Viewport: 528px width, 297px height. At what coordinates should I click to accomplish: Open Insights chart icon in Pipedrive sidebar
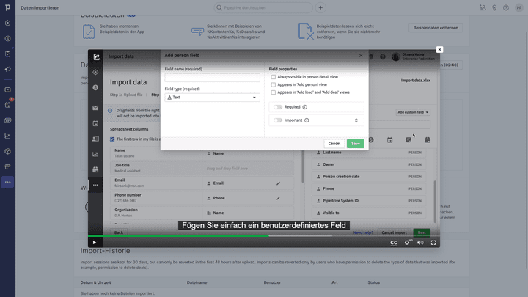coord(8,136)
